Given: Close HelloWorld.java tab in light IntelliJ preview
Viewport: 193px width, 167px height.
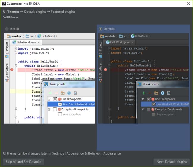Looking at the screenshot, I should [39, 42].
